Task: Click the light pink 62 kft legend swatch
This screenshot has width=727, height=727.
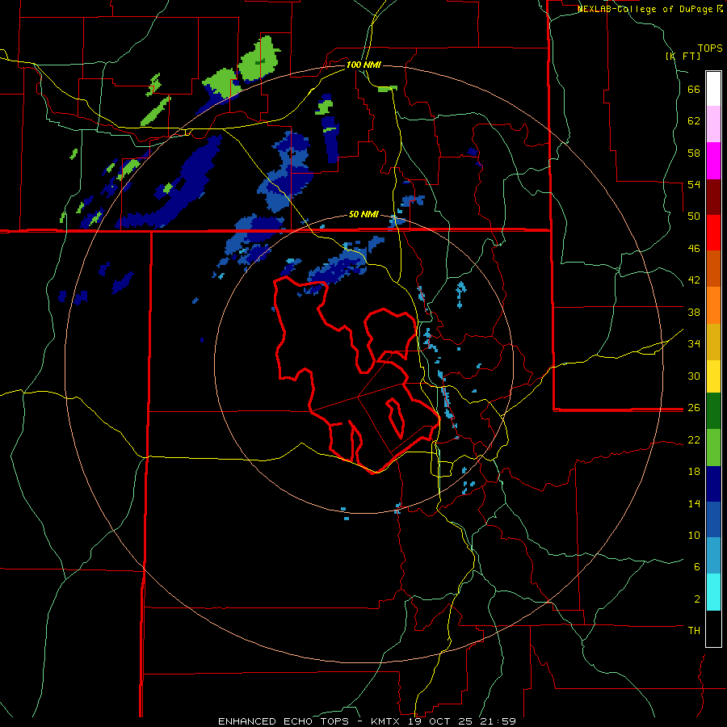Action: coord(713,124)
